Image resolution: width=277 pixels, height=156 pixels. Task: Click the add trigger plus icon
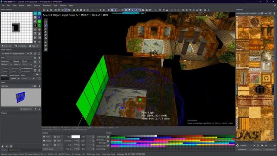(x=3, y=146)
